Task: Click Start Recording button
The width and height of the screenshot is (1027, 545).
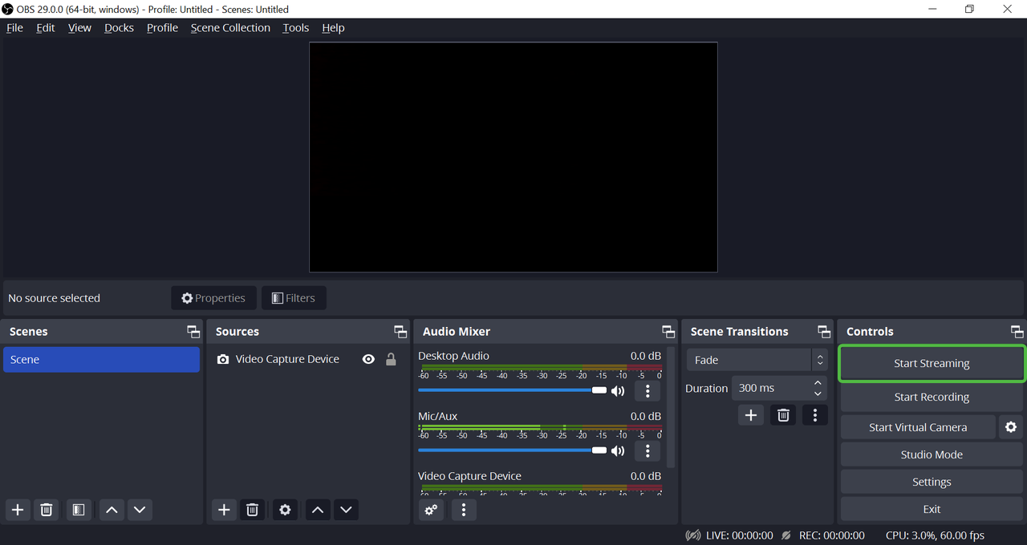Action: pos(931,397)
